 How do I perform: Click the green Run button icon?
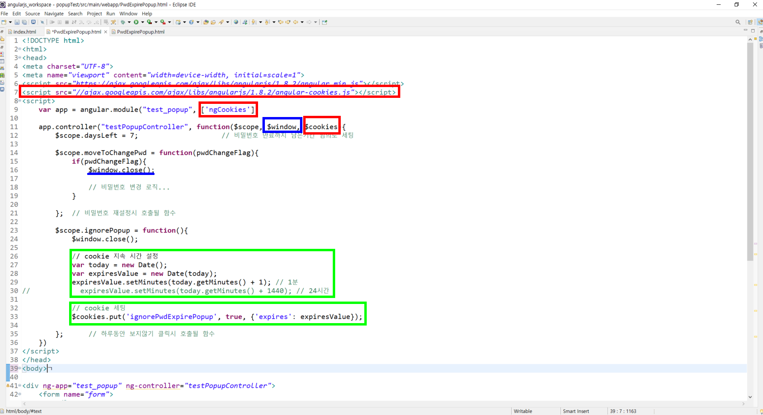(136, 22)
